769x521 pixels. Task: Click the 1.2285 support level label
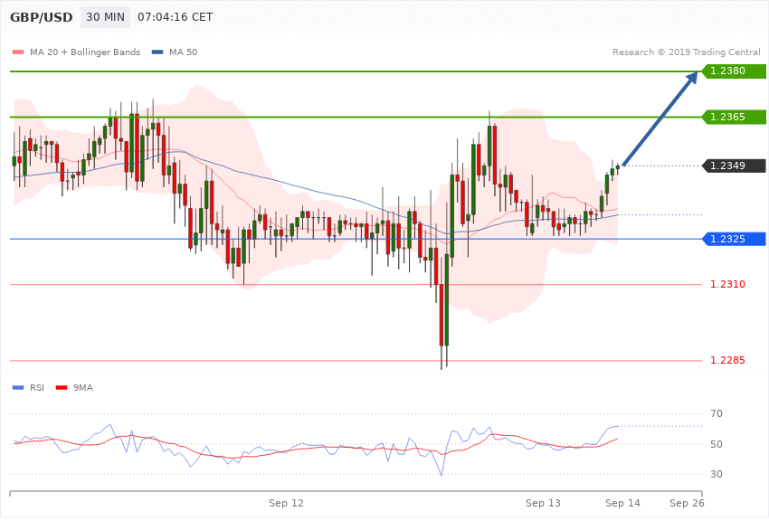pyautogui.click(x=727, y=360)
